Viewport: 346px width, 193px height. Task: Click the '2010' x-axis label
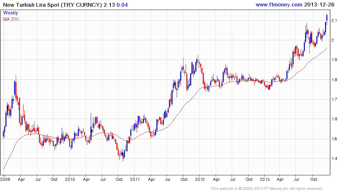coord(70,179)
